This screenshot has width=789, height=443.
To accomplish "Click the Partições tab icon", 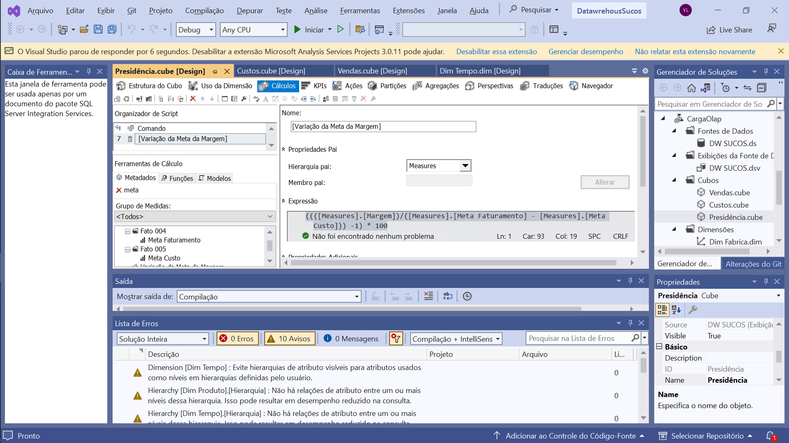I will [x=373, y=85].
